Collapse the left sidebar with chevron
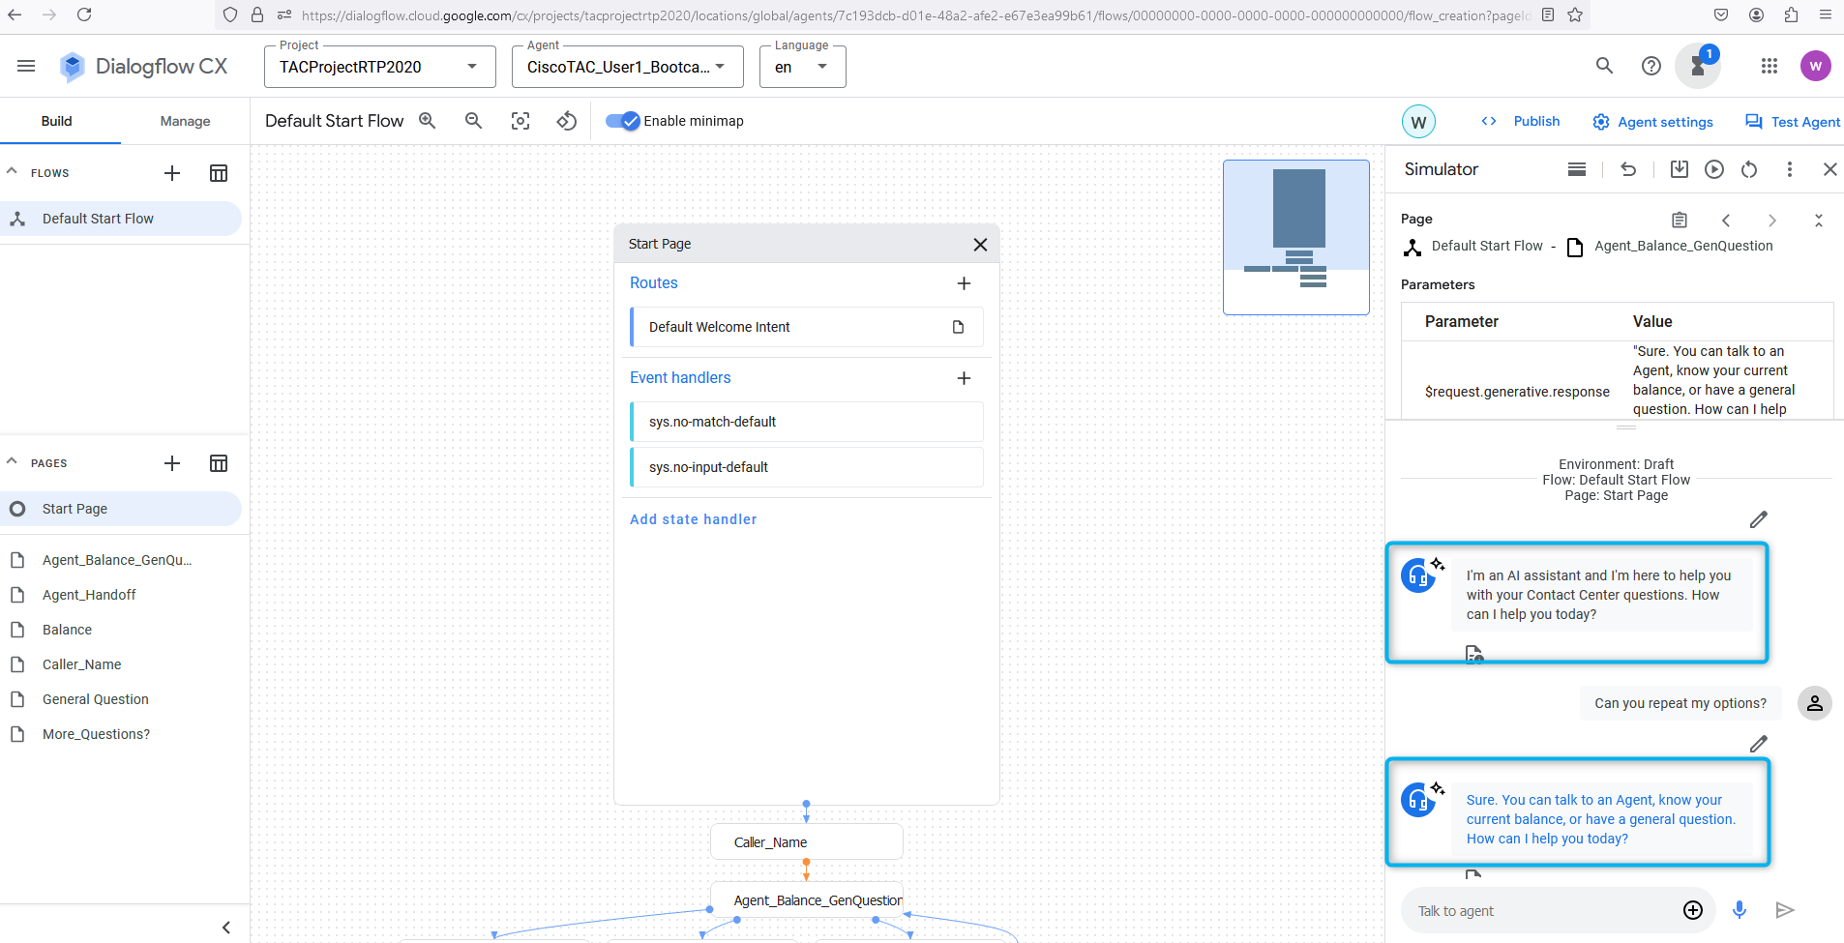The width and height of the screenshot is (1844, 943). [226, 928]
